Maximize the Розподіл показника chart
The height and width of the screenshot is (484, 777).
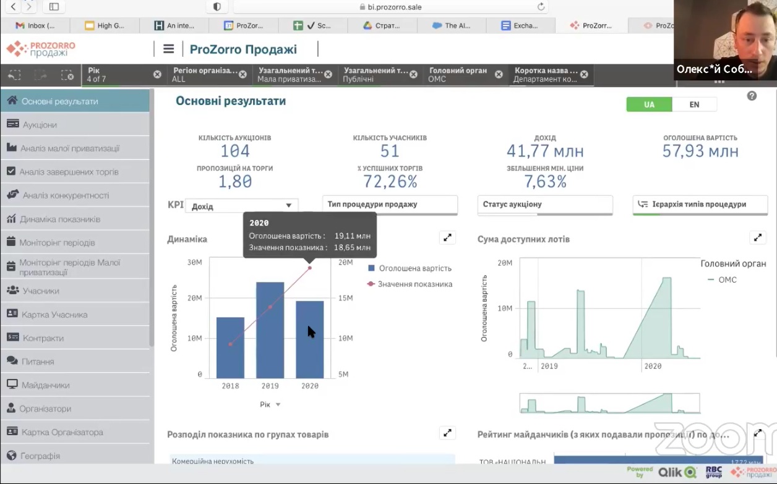click(447, 433)
